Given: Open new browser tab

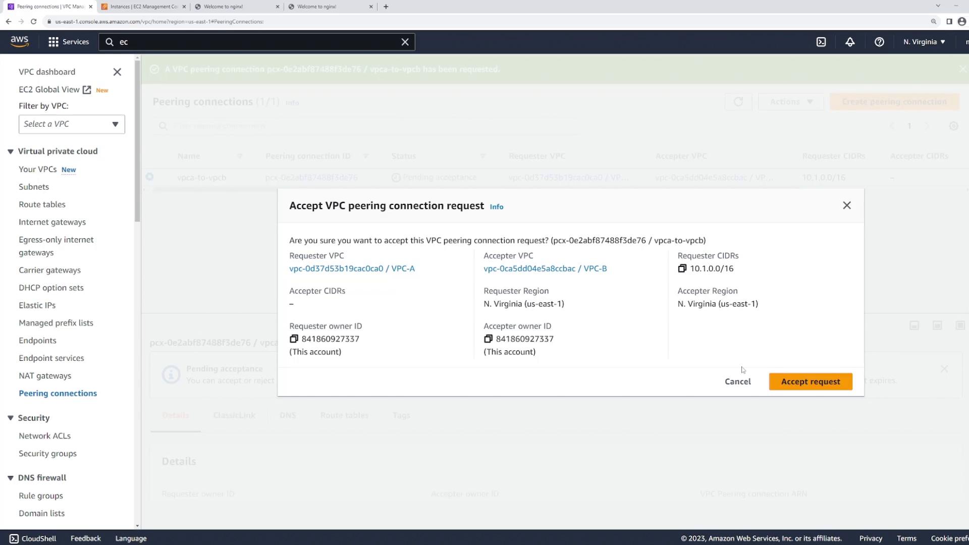Looking at the screenshot, I should 386,7.
